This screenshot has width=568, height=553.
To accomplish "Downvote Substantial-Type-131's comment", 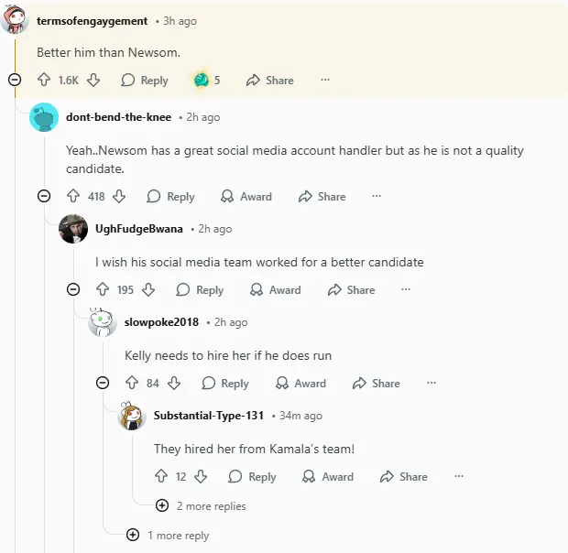I will click(202, 477).
